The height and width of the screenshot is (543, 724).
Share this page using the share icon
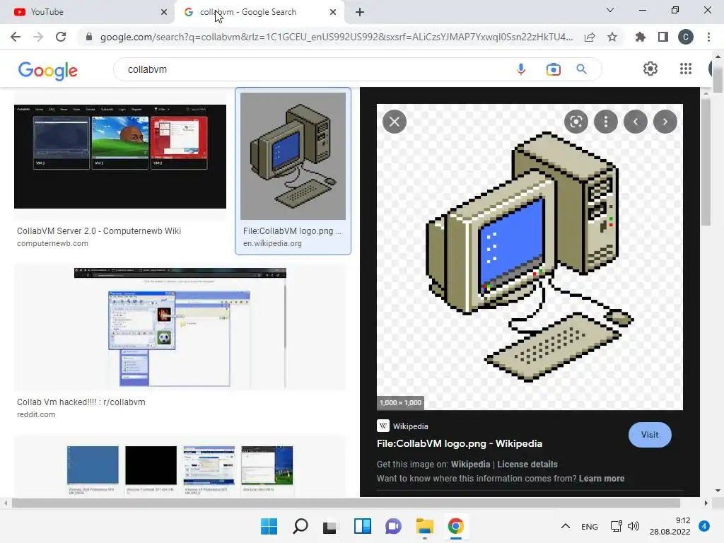[590, 37]
